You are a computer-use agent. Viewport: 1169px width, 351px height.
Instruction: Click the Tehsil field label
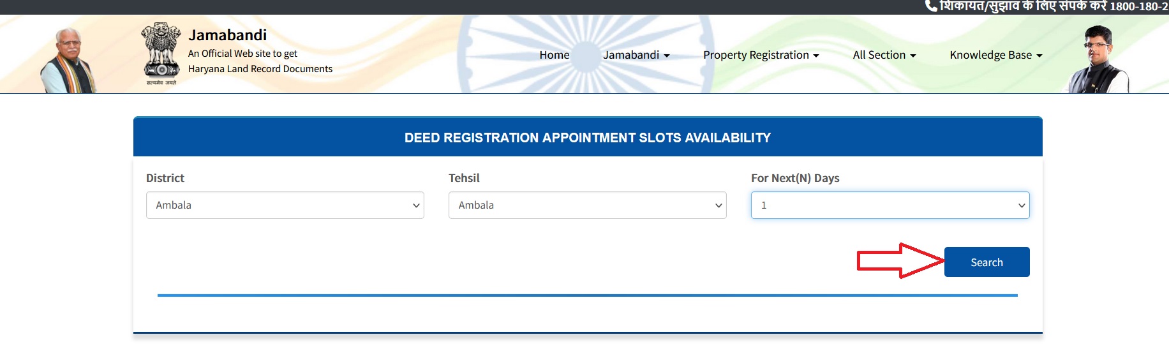(464, 178)
